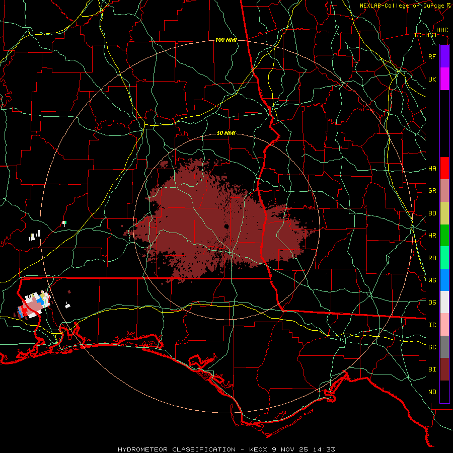Select the GC gray legend swatch
453x453 pixels.
coord(444,347)
